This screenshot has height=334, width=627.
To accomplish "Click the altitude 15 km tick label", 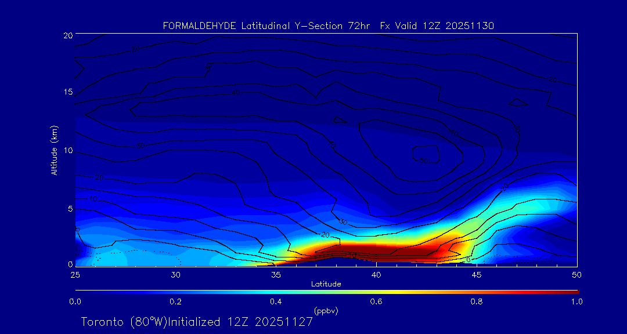I will point(67,93).
